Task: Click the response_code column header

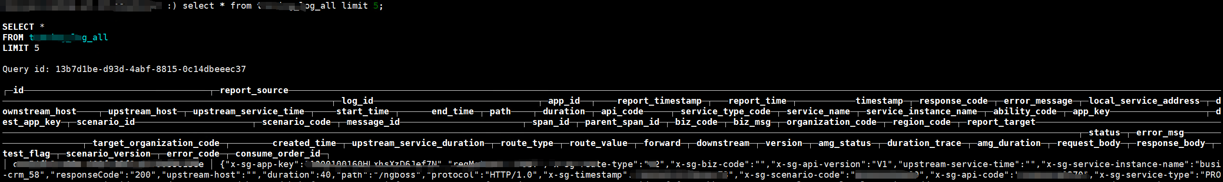Action: pyautogui.click(x=953, y=101)
